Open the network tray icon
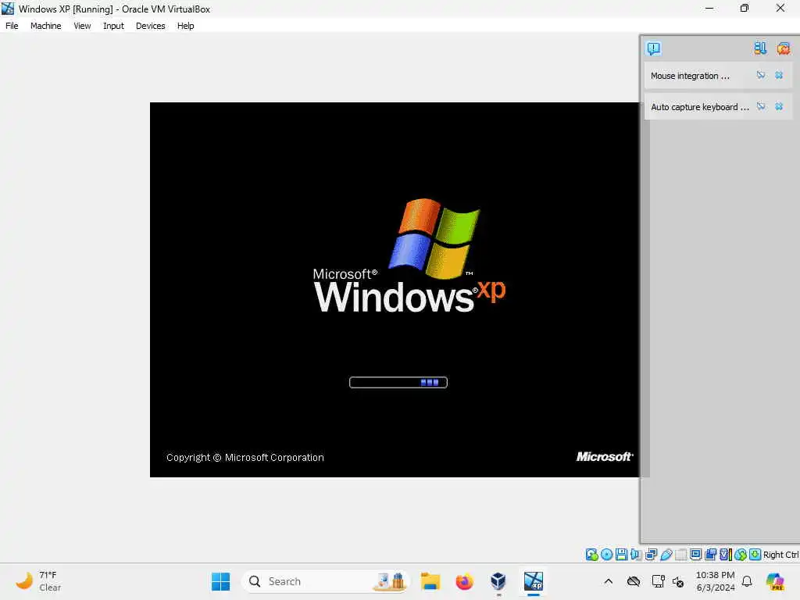This screenshot has width=800, height=600. pyautogui.click(x=658, y=581)
